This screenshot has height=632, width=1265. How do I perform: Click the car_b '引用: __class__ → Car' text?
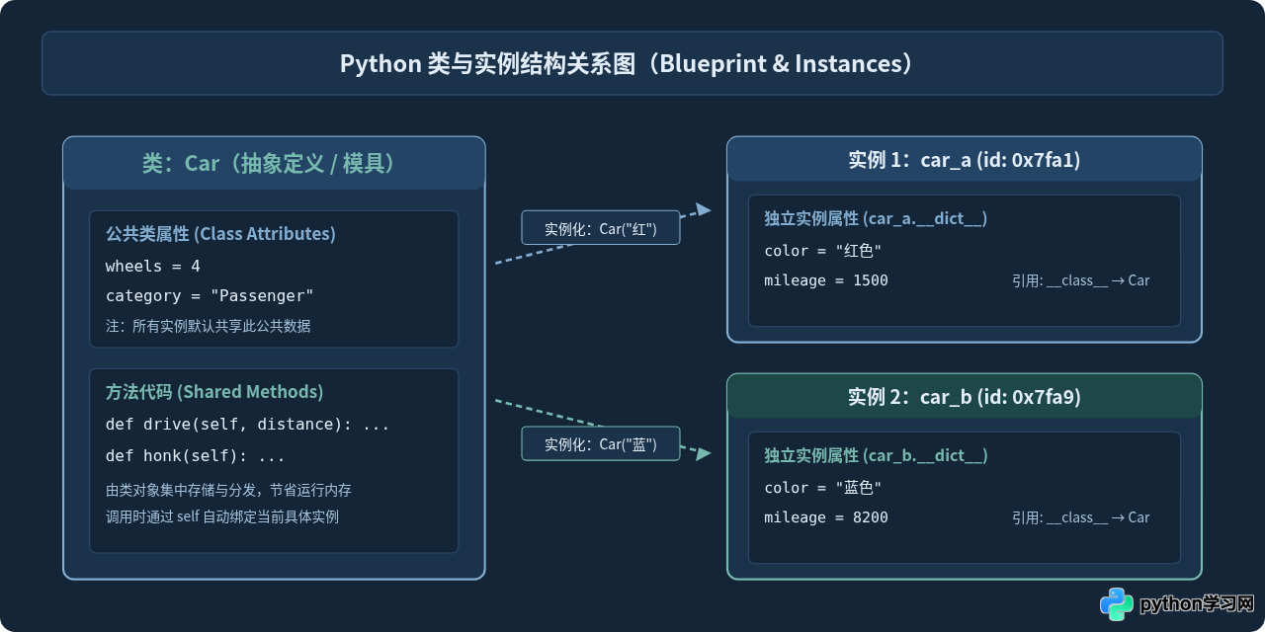coord(1081,517)
